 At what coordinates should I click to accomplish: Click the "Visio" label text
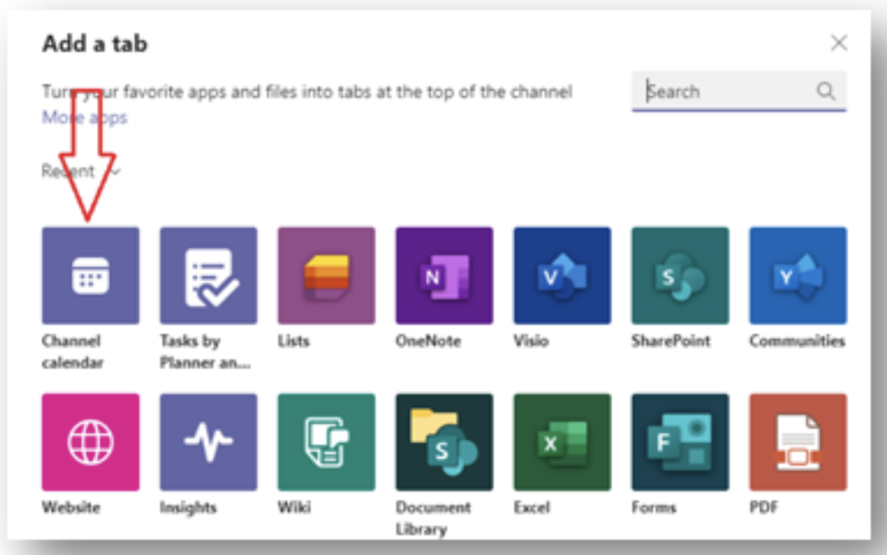[531, 340]
